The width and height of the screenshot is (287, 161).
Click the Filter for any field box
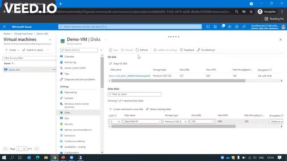click(x=29, y=58)
